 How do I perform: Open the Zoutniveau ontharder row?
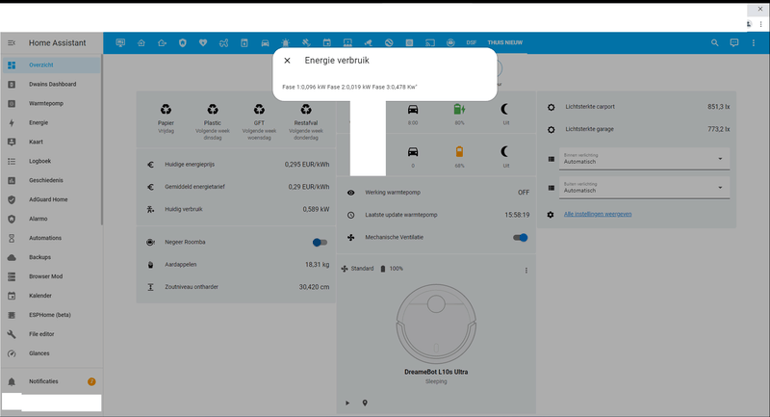point(237,287)
